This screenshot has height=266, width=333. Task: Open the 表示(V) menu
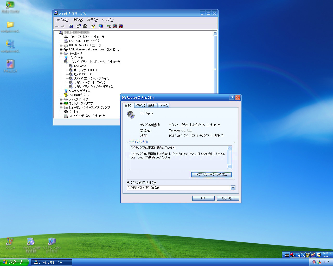pos(92,20)
